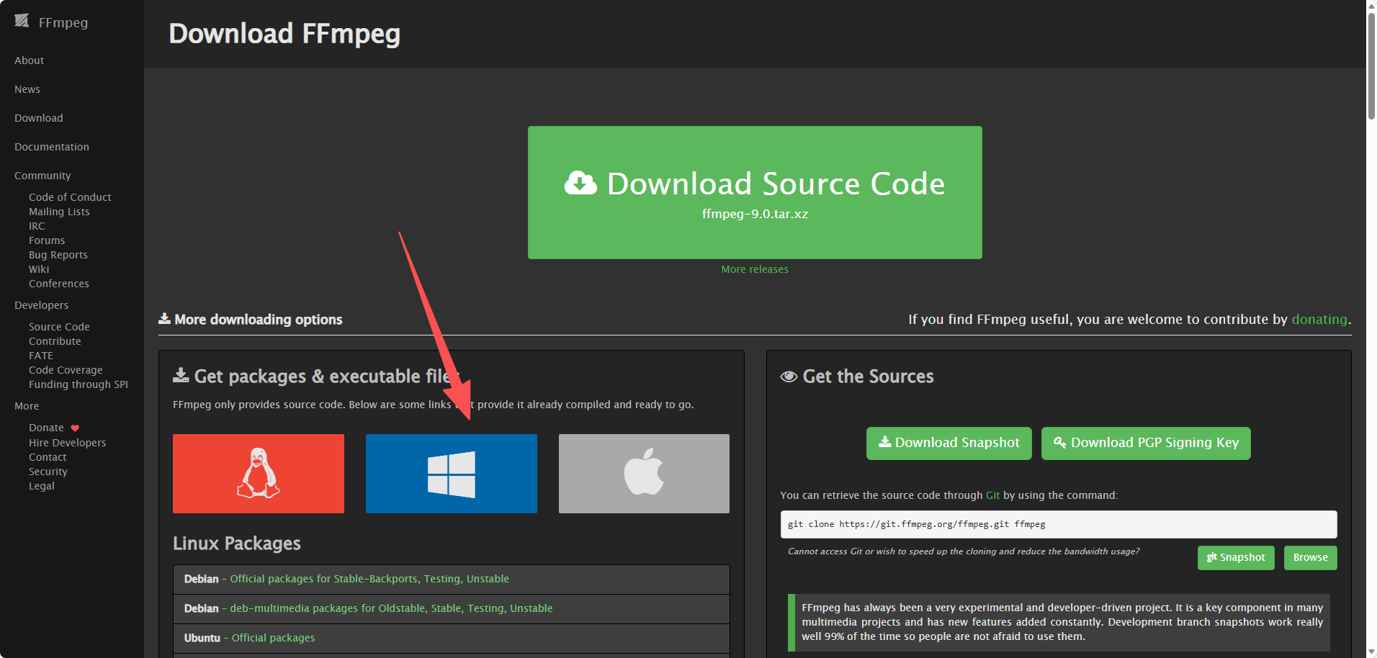This screenshot has height=658, width=1377.
Task: Open the Contact link
Action: pyautogui.click(x=48, y=457)
